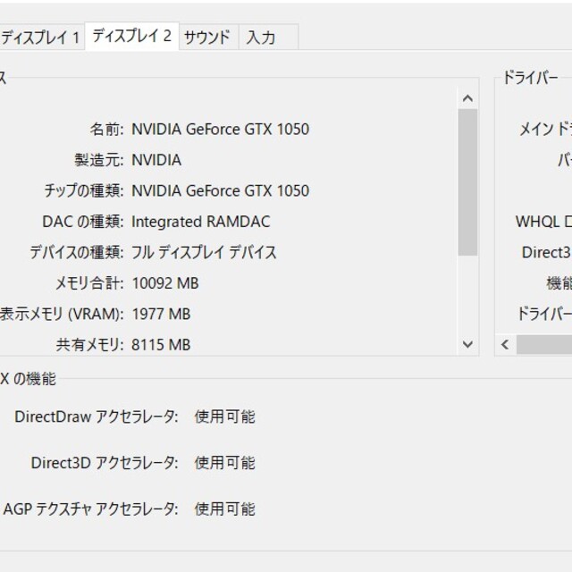Image resolution: width=572 pixels, height=572 pixels.
Task: Open the サウンド tab
Action: [208, 37]
